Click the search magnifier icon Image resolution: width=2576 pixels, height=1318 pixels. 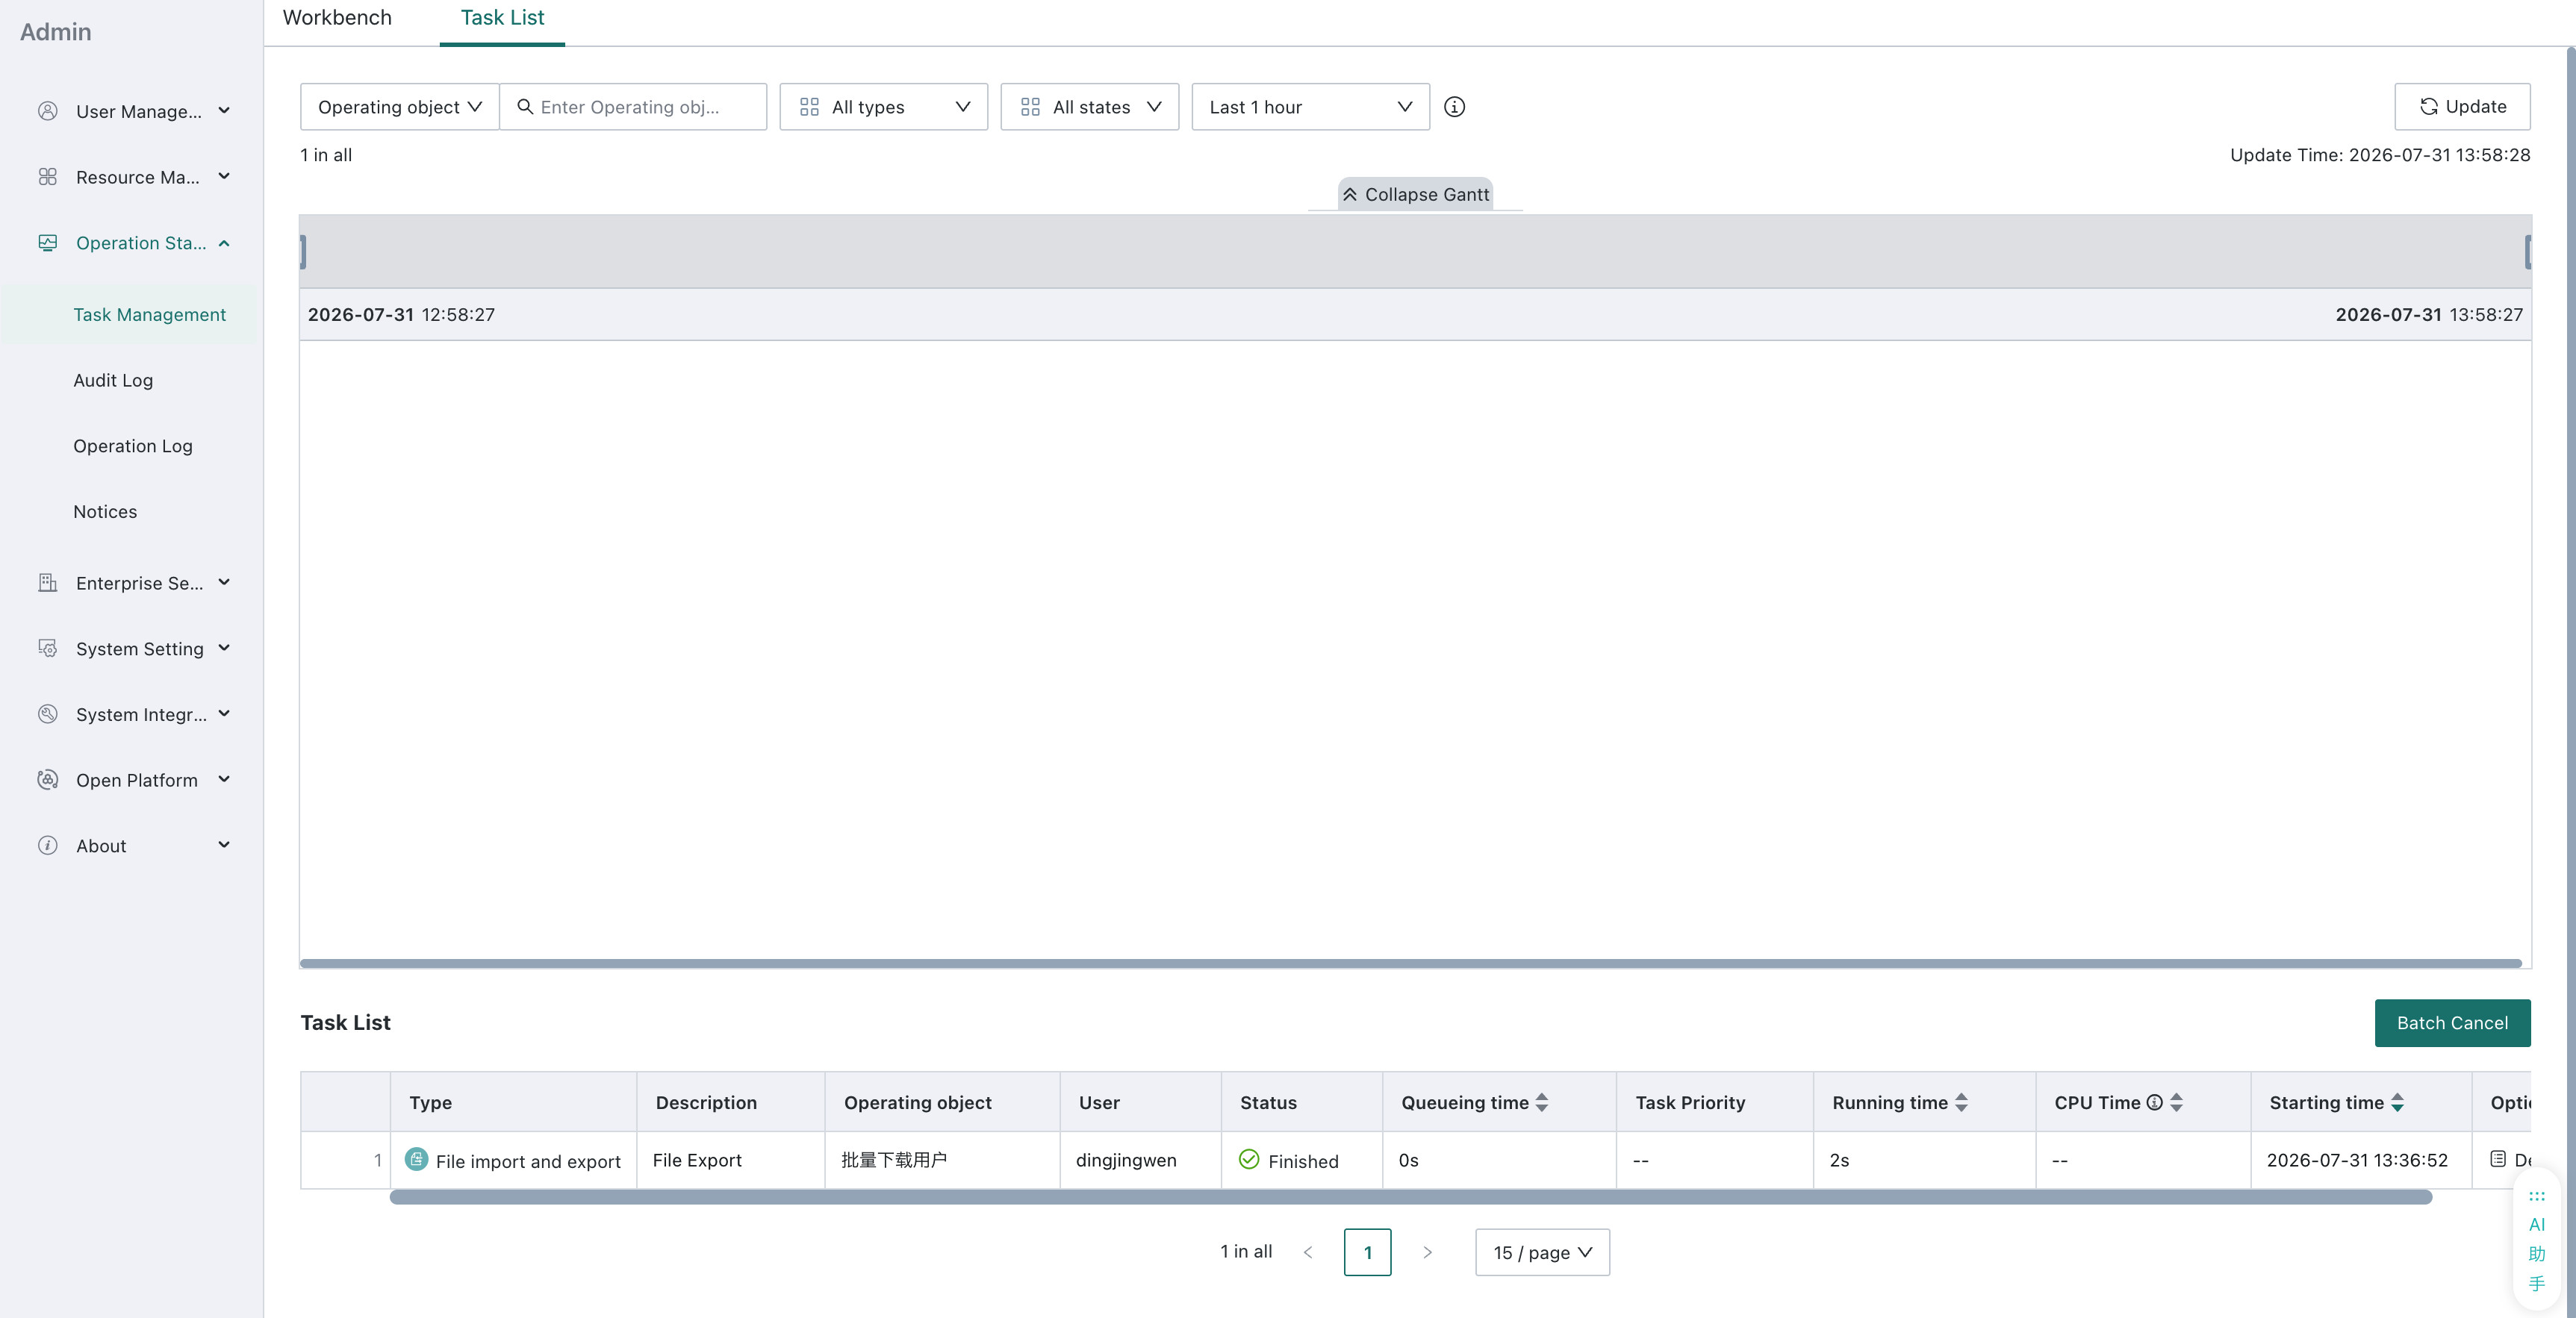pyautogui.click(x=524, y=106)
